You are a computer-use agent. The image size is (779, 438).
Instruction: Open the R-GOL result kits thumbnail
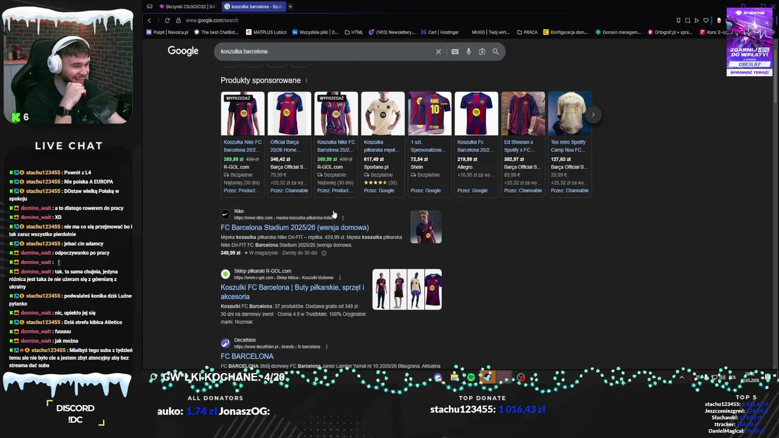pos(407,290)
